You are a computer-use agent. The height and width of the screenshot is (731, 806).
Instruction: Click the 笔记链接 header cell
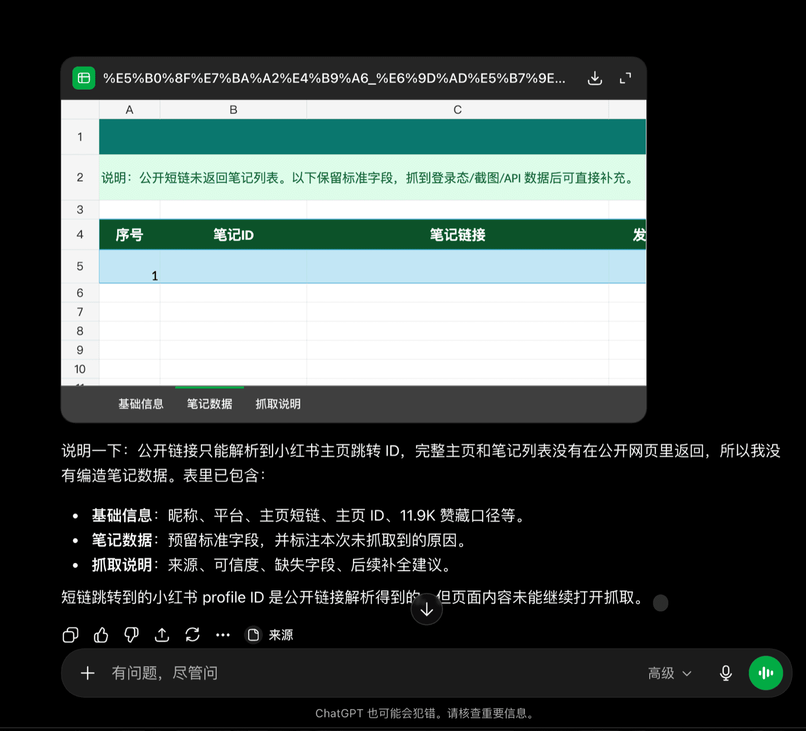[458, 235]
